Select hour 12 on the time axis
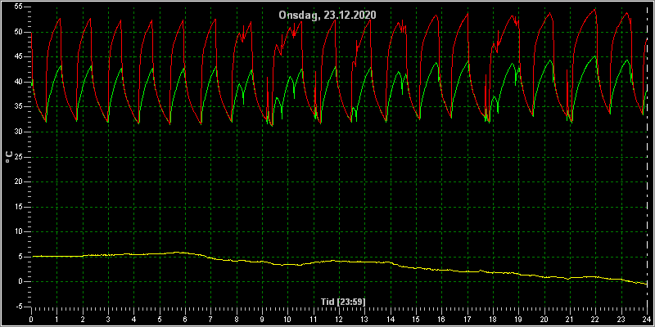 (339, 319)
